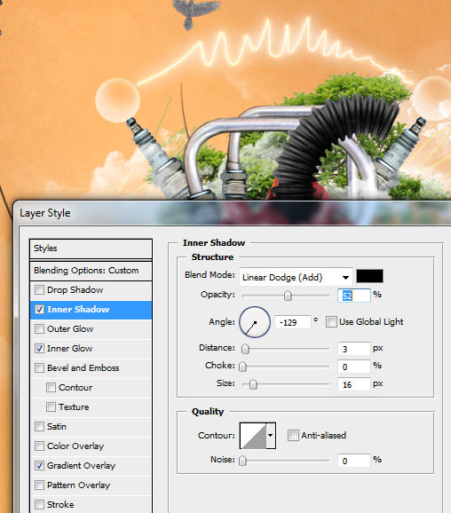
Task: Click the black shadow color swatch
Action: click(x=369, y=276)
